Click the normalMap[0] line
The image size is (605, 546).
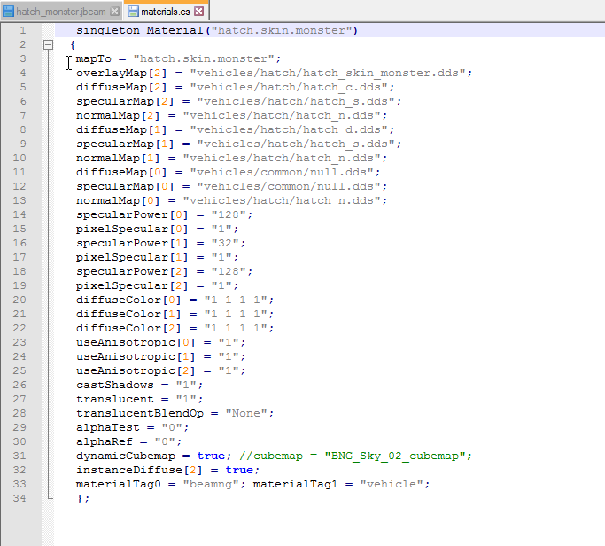231,200
